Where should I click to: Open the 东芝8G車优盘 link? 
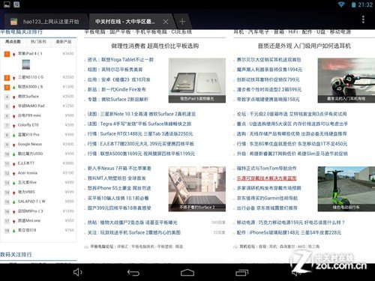point(272,144)
